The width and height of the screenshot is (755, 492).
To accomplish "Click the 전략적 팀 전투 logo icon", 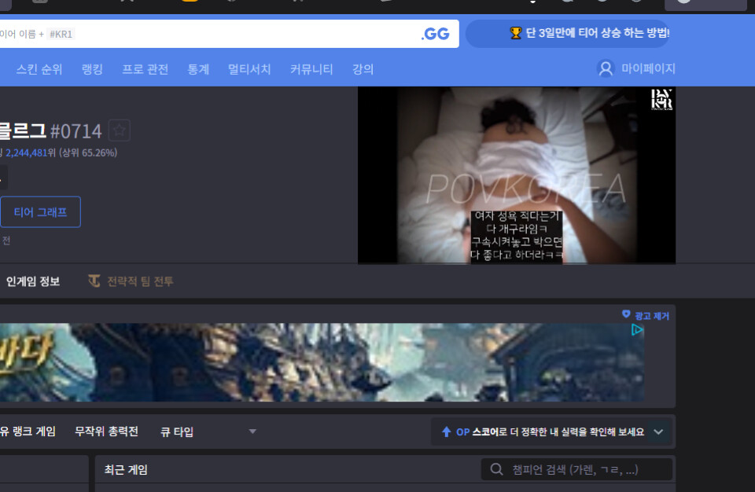I will pos(94,281).
